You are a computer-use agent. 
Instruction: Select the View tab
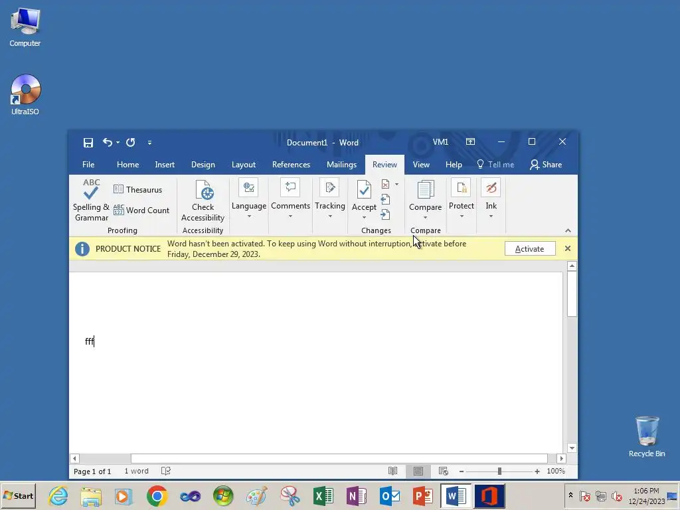coord(421,165)
